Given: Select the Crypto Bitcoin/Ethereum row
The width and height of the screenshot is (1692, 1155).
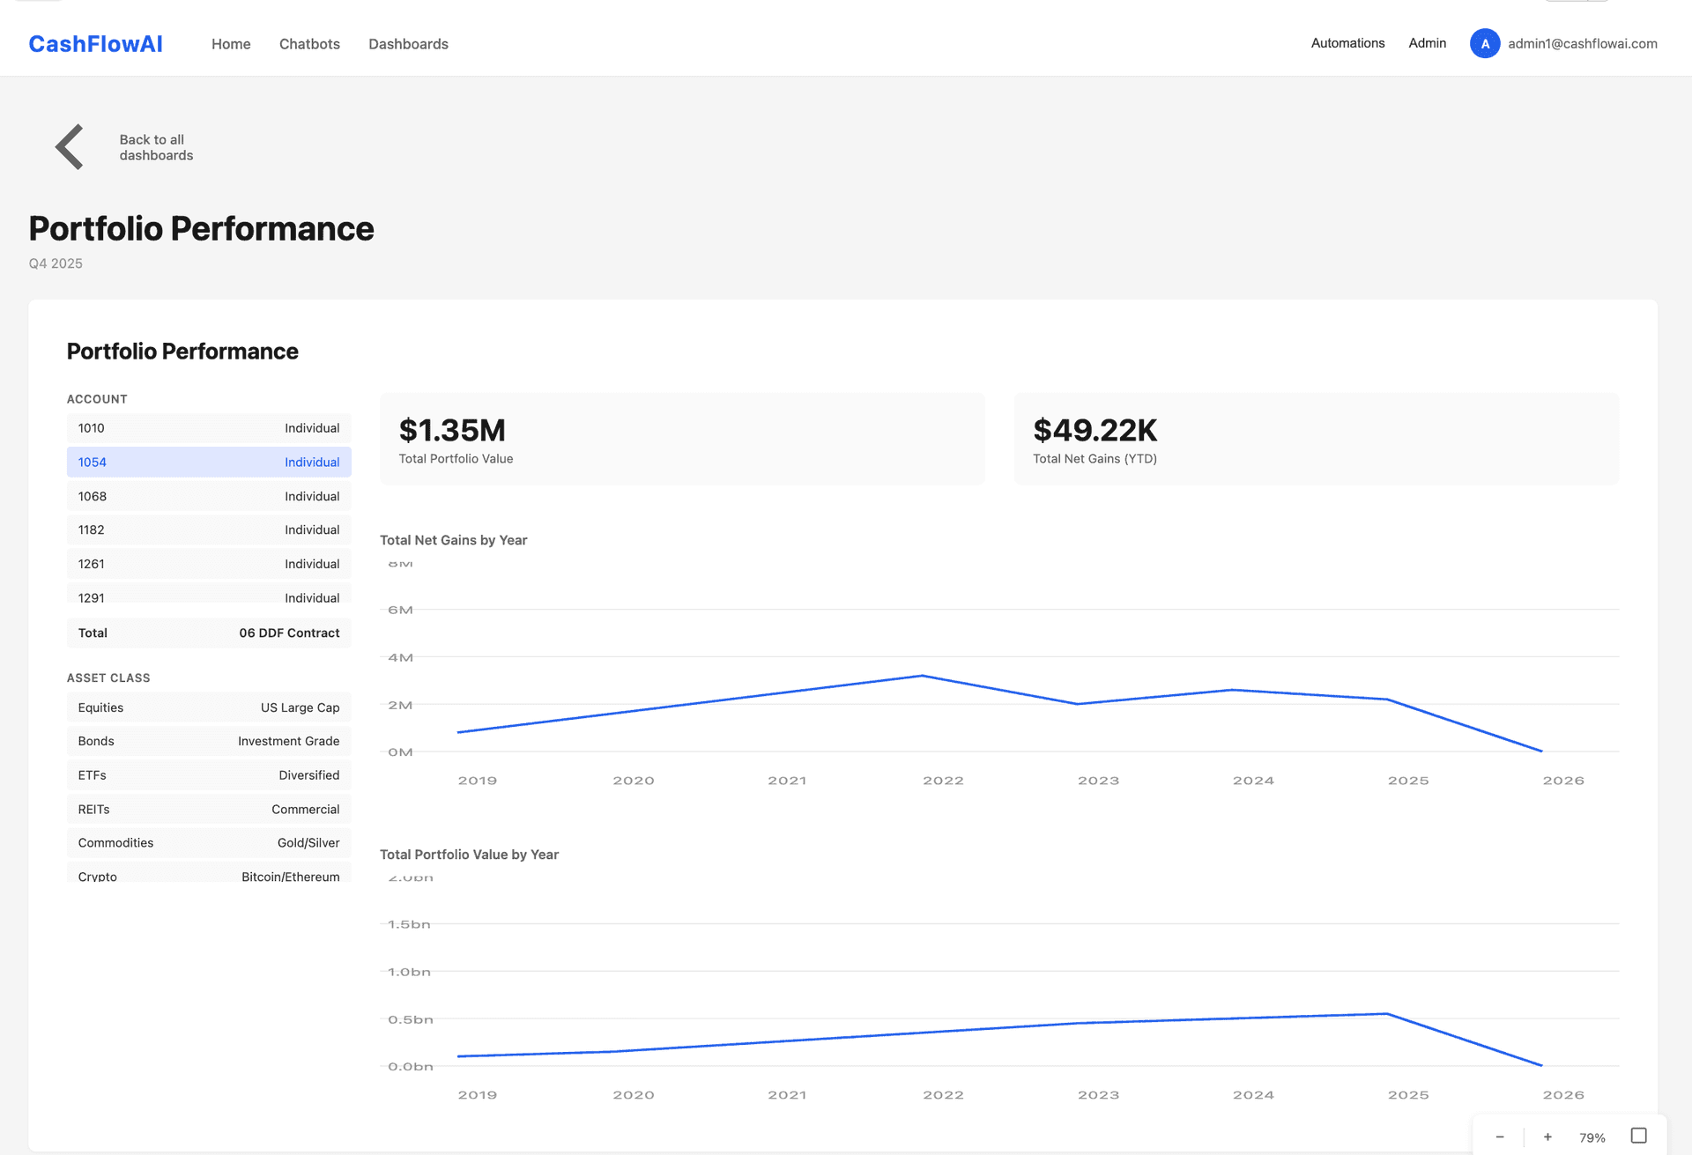Looking at the screenshot, I should 208,876.
